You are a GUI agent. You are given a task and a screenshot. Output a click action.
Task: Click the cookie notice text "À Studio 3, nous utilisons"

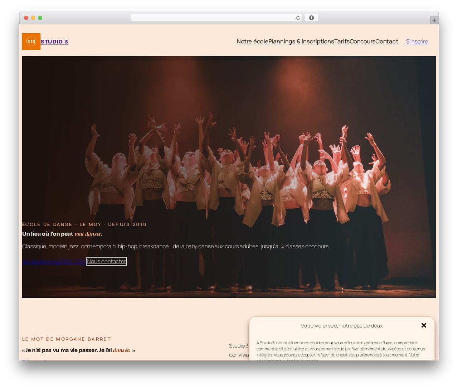(341, 351)
